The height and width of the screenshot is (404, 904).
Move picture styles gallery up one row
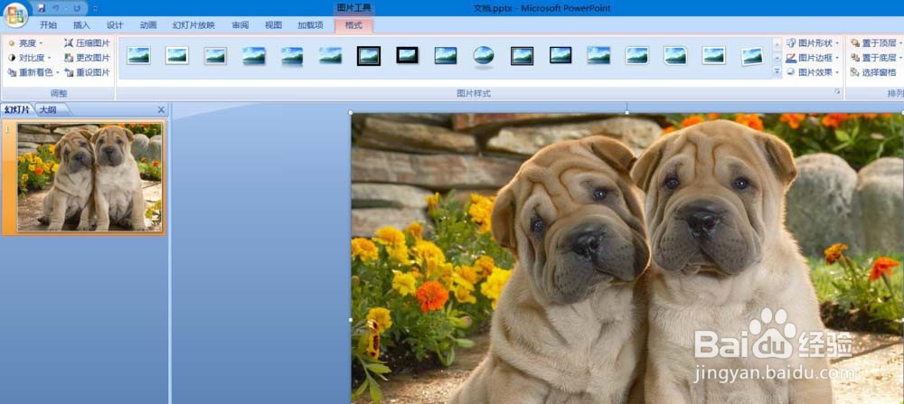[777, 44]
